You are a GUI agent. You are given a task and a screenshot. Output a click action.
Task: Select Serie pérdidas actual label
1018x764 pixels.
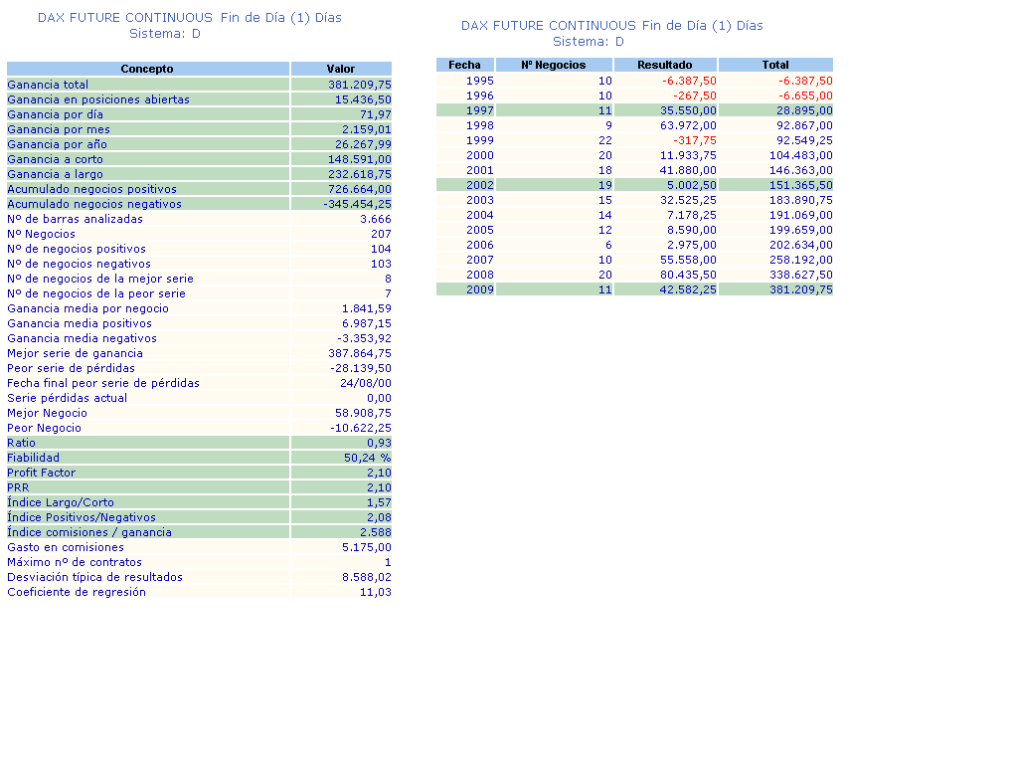click(68, 398)
